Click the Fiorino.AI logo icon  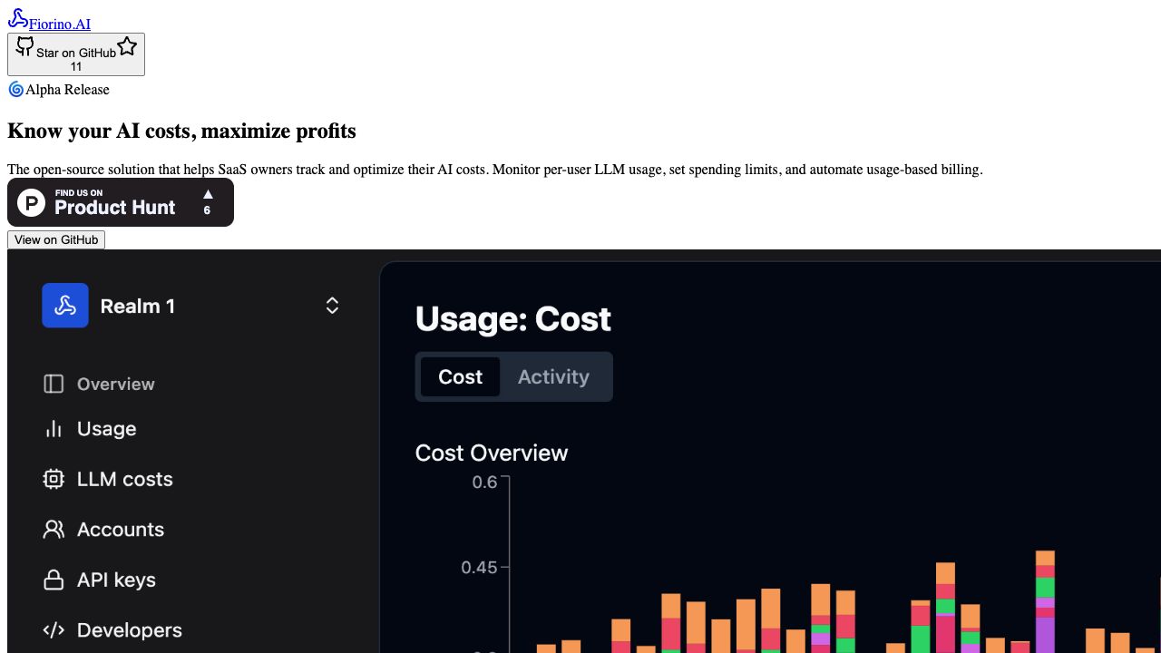click(x=17, y=17)
